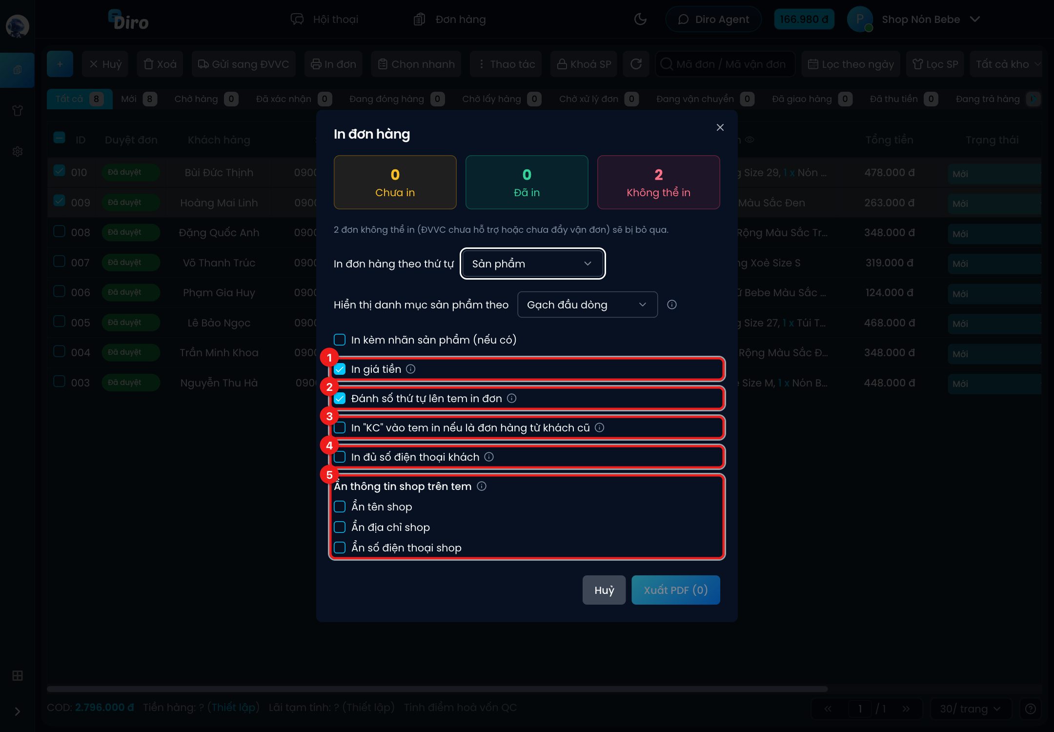Check Ẩn số điện thoại shop checkbox
The height and width of the screenshot is (732, 1054).
[340, 548]
